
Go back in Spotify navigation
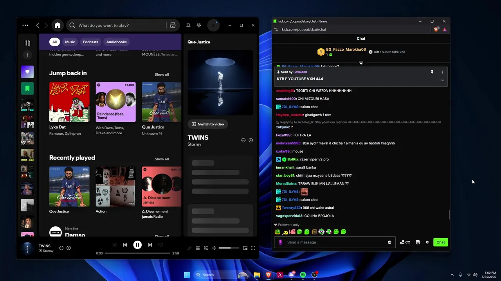38,25
